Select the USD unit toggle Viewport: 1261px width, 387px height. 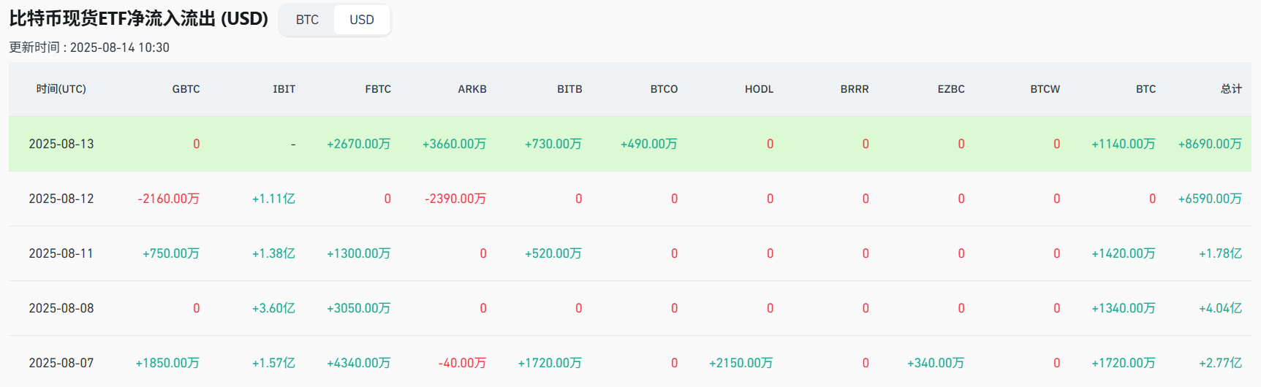point(361,20)
